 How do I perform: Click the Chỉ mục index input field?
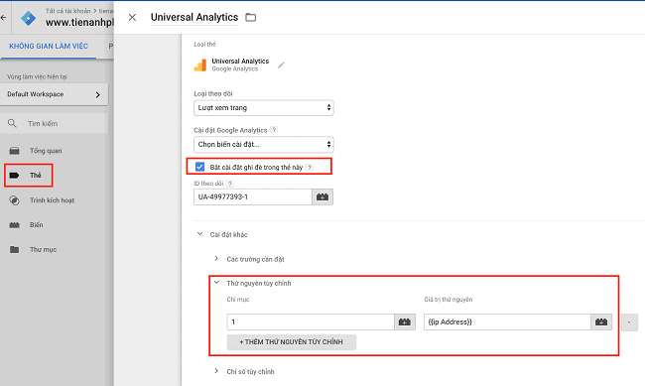click(311, 322)
